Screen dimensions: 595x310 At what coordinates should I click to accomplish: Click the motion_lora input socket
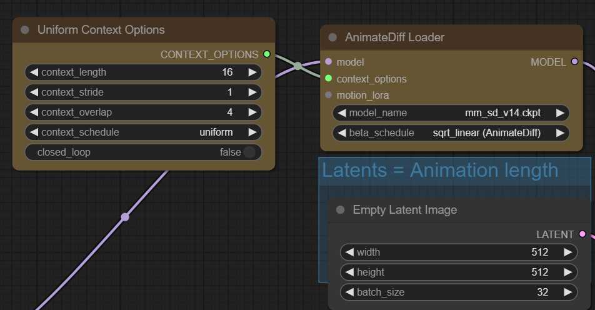329,95
